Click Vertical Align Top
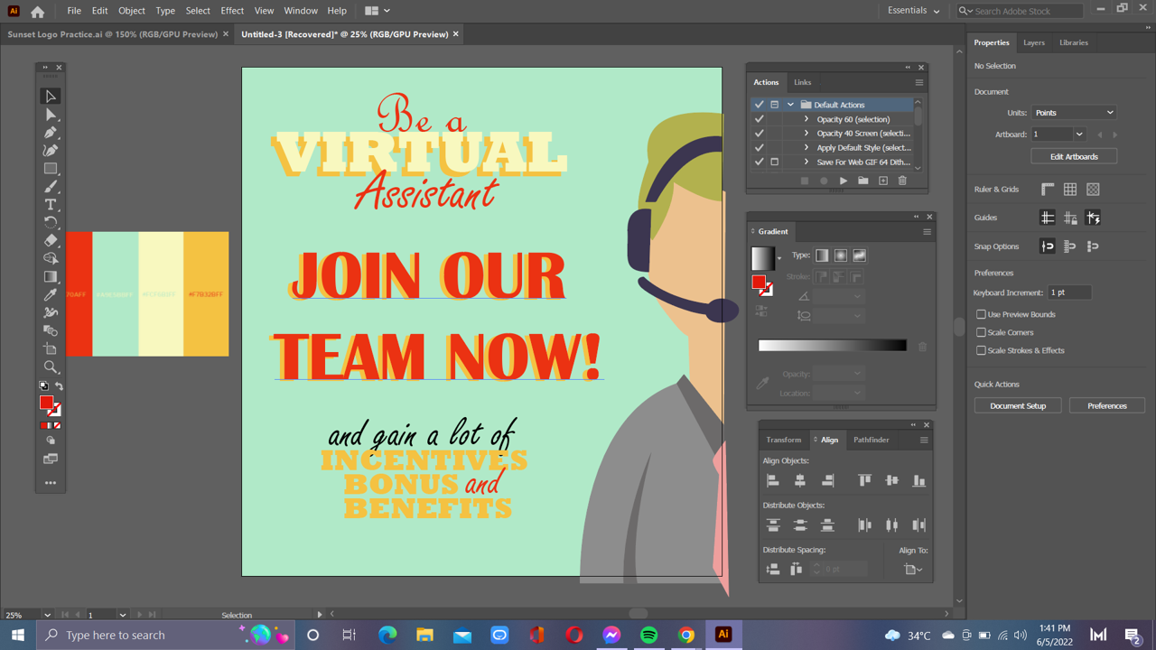1156x650 pixels. tap(864, 480)
